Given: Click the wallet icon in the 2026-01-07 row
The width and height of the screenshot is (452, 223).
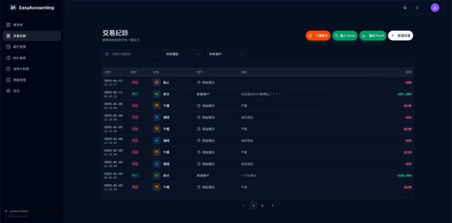Looking at the screenshot, I should click(x=199, y=129).
